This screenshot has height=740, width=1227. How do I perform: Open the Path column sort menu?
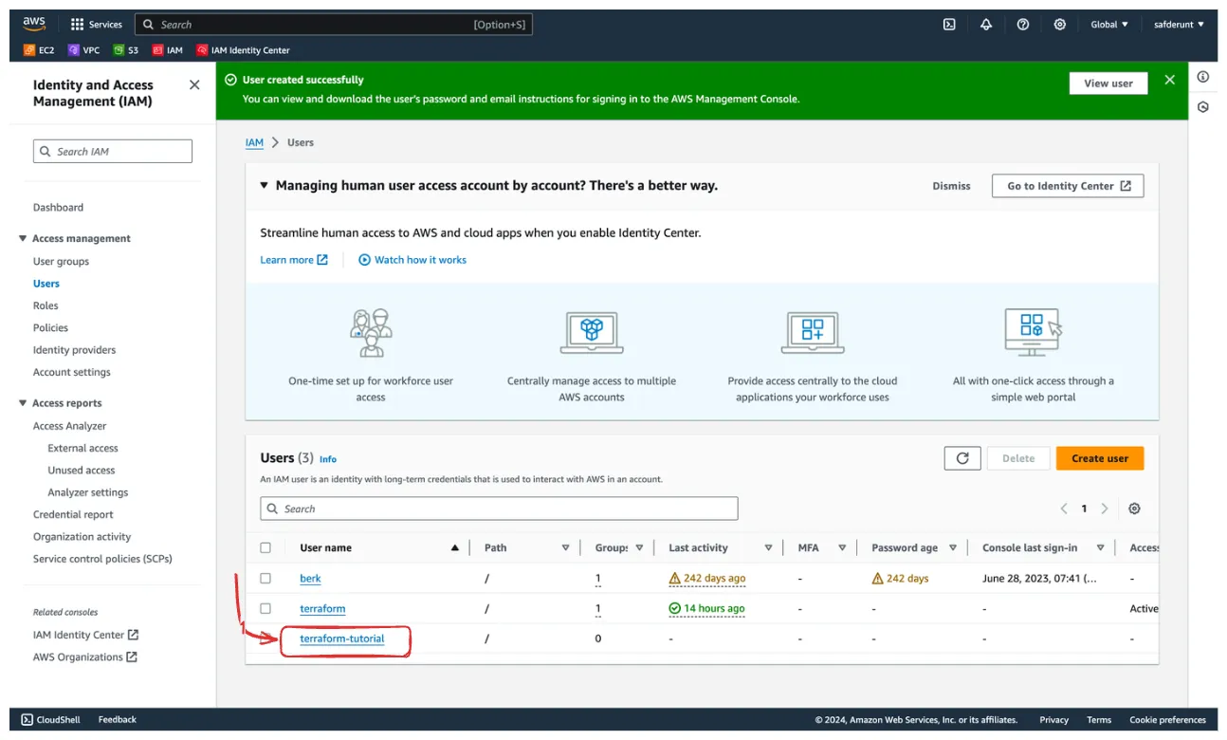pyautogui.click(x=565, y=547)
